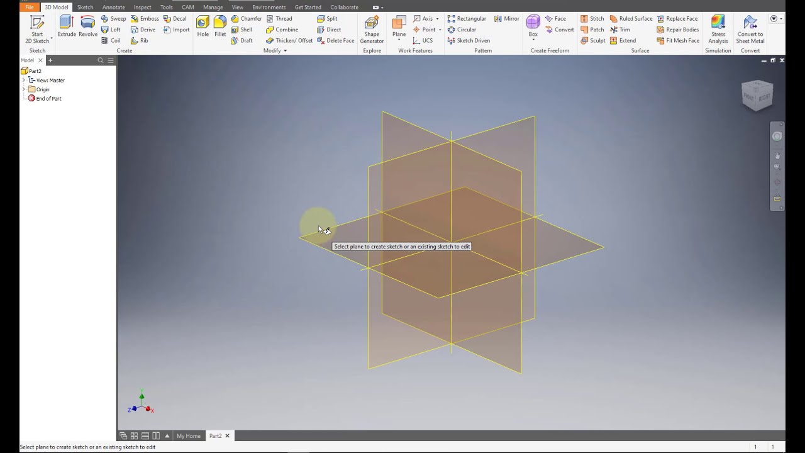The width and height of the screenshot is (805, 453).
Task: Expand the Axis dropdown arrow
Action: 437,19
